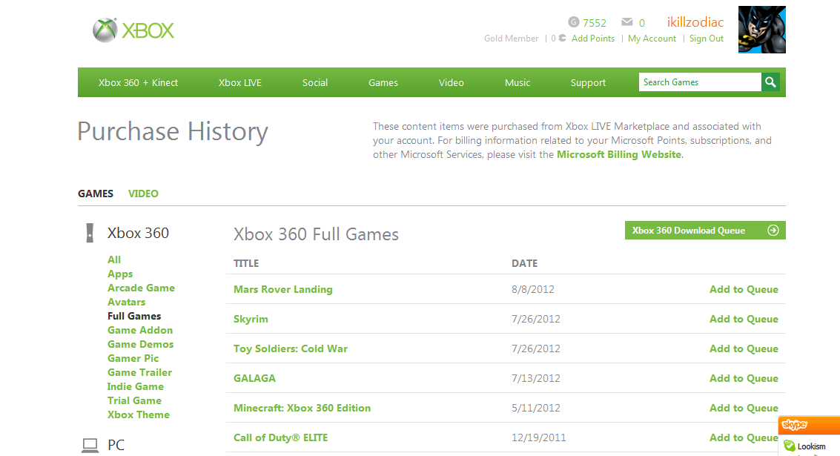
Task: Open messages via the envelope icon
Action: 627,22
